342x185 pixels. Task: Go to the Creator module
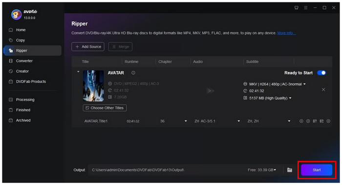click(22, 71)
